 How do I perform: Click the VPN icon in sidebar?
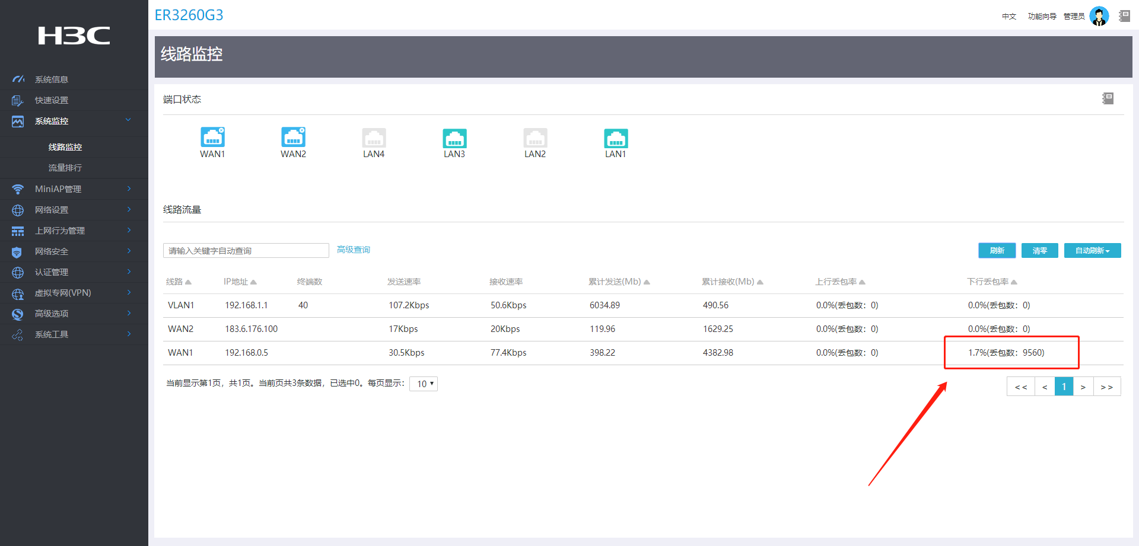pos(18,293)
